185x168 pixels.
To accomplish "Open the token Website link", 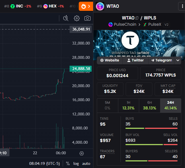I will 110,60.
